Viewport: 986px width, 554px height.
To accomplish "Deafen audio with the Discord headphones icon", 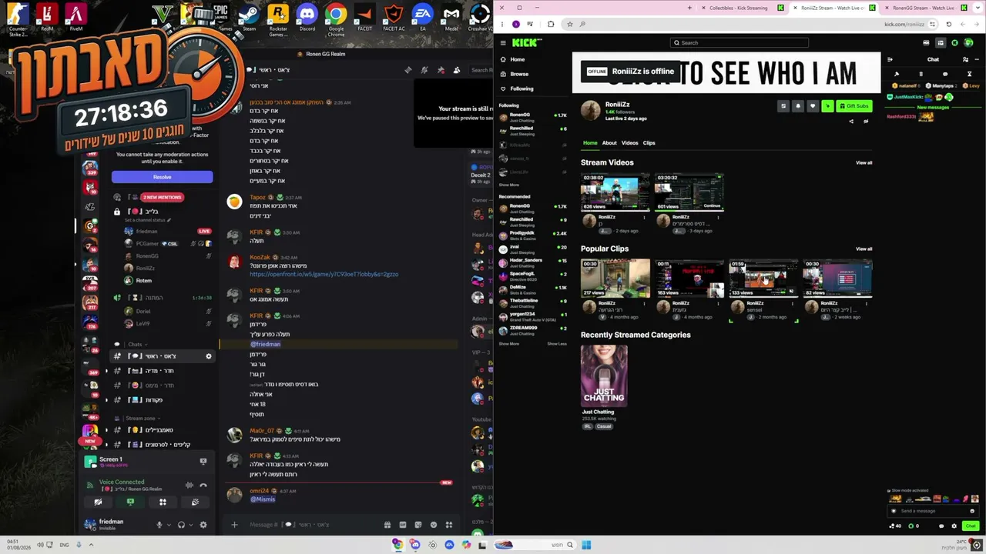I will [181, 525].
